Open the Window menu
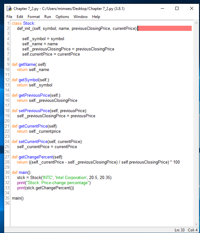This screenshot has height=233, width=200. tap(81, 17)
